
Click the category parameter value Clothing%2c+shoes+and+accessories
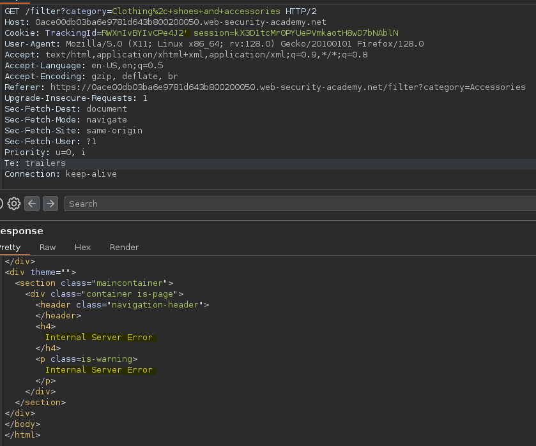(x=196, y=11)
